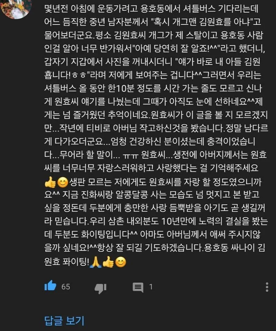Dislike the comment with the thumbs-down icon
This screenshot has width=276, height=331.
click(101, 288)
